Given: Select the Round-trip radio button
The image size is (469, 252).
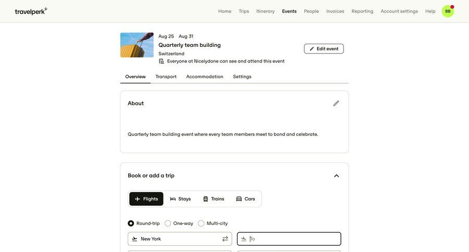Looking at the screenshot, I should coord(131,223).
